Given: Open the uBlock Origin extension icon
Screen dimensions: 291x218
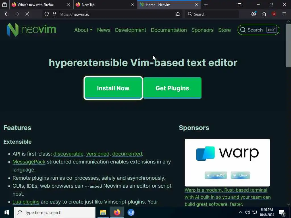Looking at the screenshot, I should (x=274, y=14).
